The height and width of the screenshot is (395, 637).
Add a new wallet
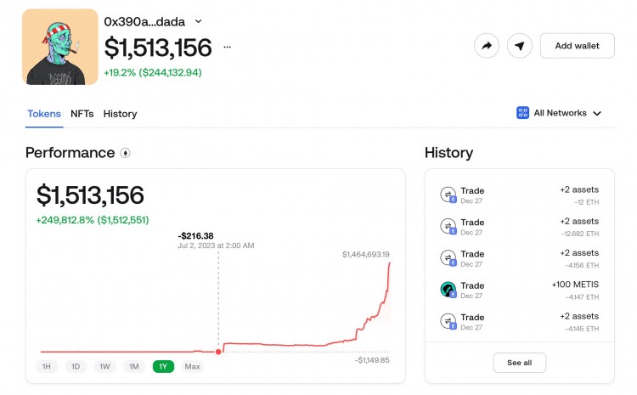click(578, 46)
